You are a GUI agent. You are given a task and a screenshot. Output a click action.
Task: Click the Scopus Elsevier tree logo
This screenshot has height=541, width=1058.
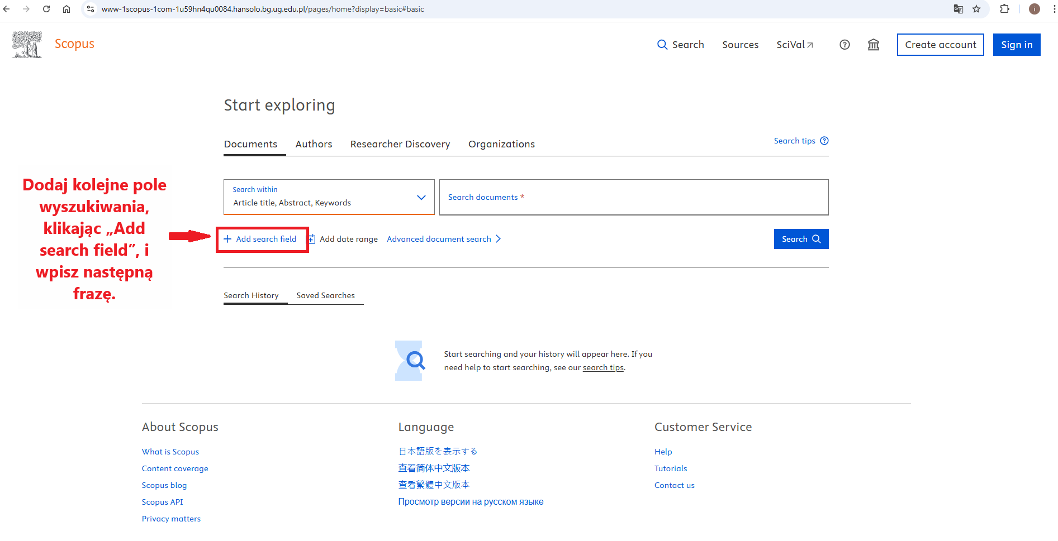27,45
